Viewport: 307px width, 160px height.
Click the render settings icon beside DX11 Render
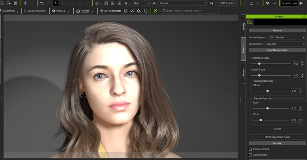212,3
